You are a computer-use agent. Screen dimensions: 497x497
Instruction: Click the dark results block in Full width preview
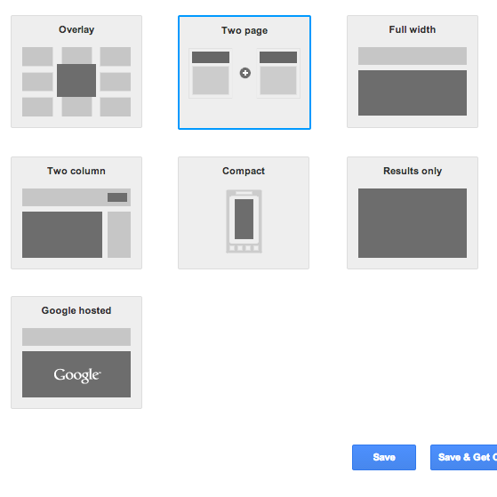click(x=413, y=92)
